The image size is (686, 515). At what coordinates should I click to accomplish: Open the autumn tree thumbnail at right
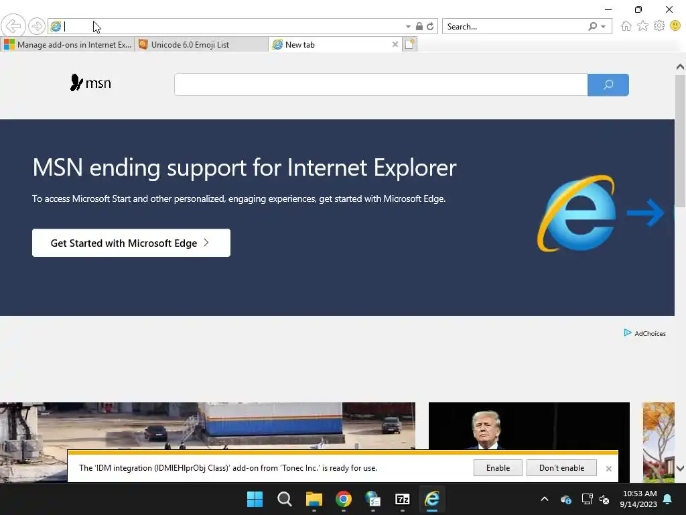659,443
